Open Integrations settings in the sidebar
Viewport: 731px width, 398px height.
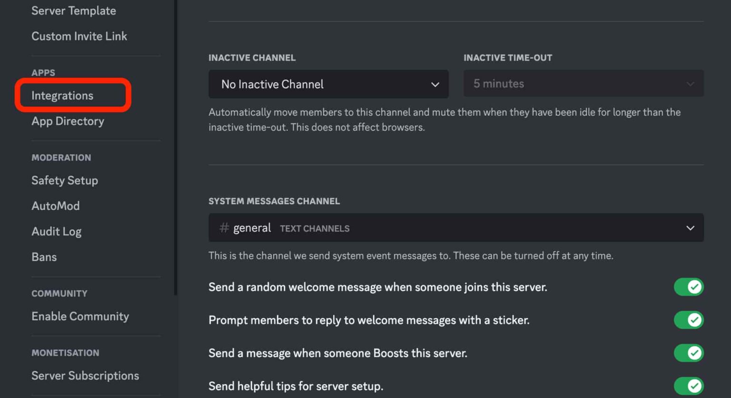click(x=62, y=95)
